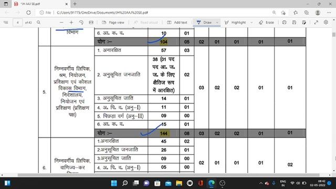Open the find-in-PDF search icon
Image resolution: width=336 pixels, height=189 pixels.
(x=38, y=22)
